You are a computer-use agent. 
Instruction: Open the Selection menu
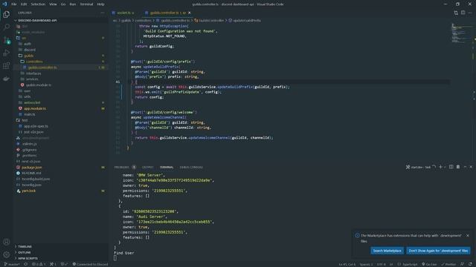(x=38, y=4)
